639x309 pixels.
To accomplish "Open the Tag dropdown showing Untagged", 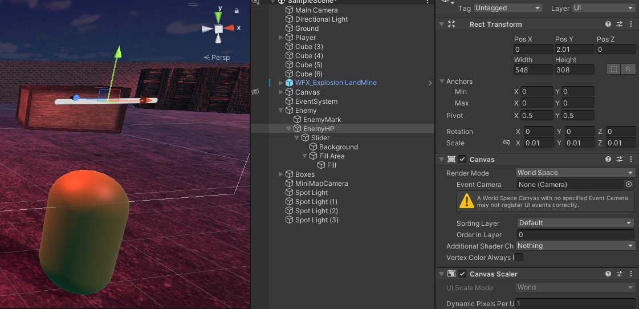I will pyautogui.click(x=508, y=8).
